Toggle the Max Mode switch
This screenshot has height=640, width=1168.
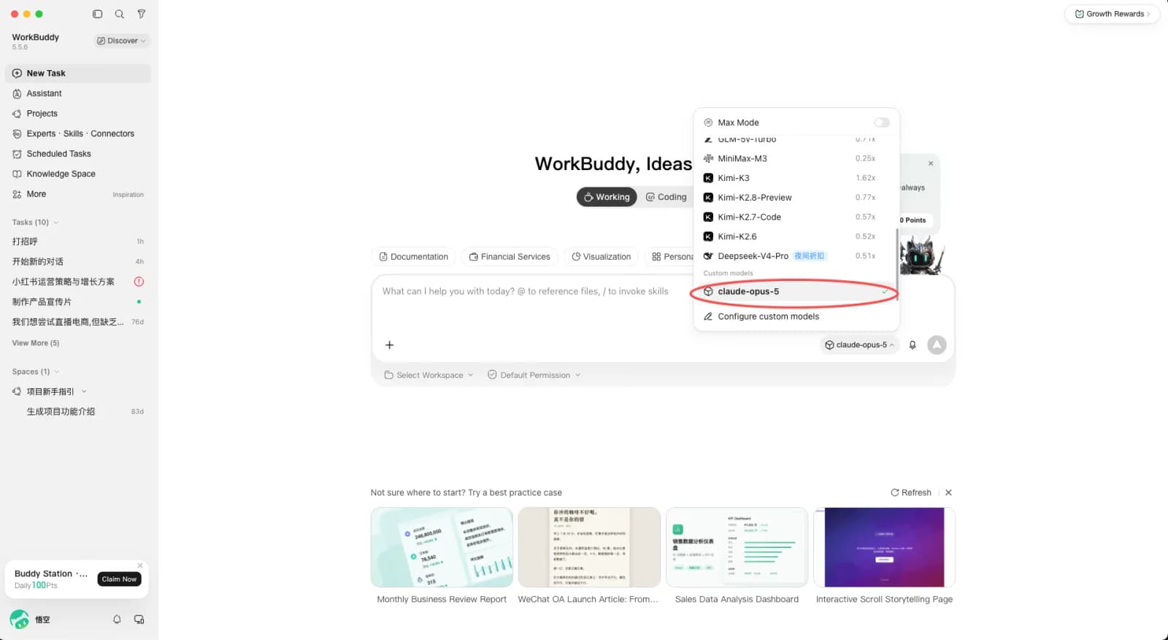pos(882,123)
